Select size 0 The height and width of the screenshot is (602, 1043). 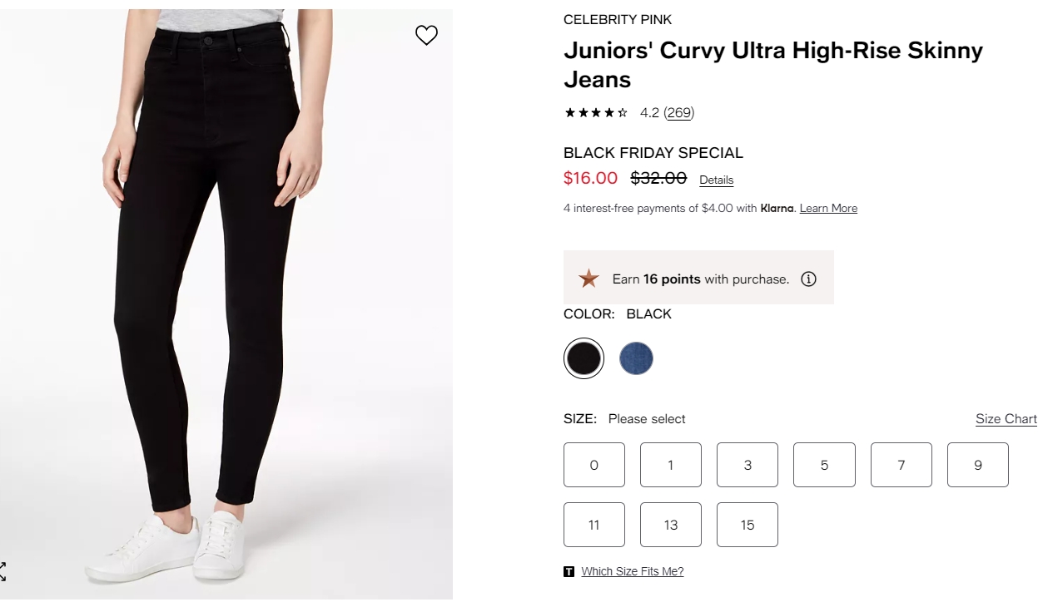[594, 465]
